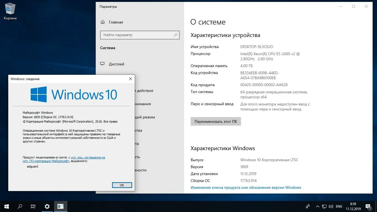Open the network status tray icon

click(x=324, y=206)
